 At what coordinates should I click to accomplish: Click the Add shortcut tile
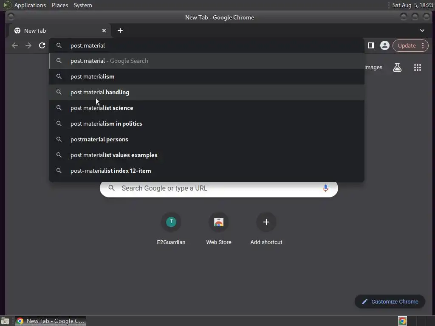266,229
